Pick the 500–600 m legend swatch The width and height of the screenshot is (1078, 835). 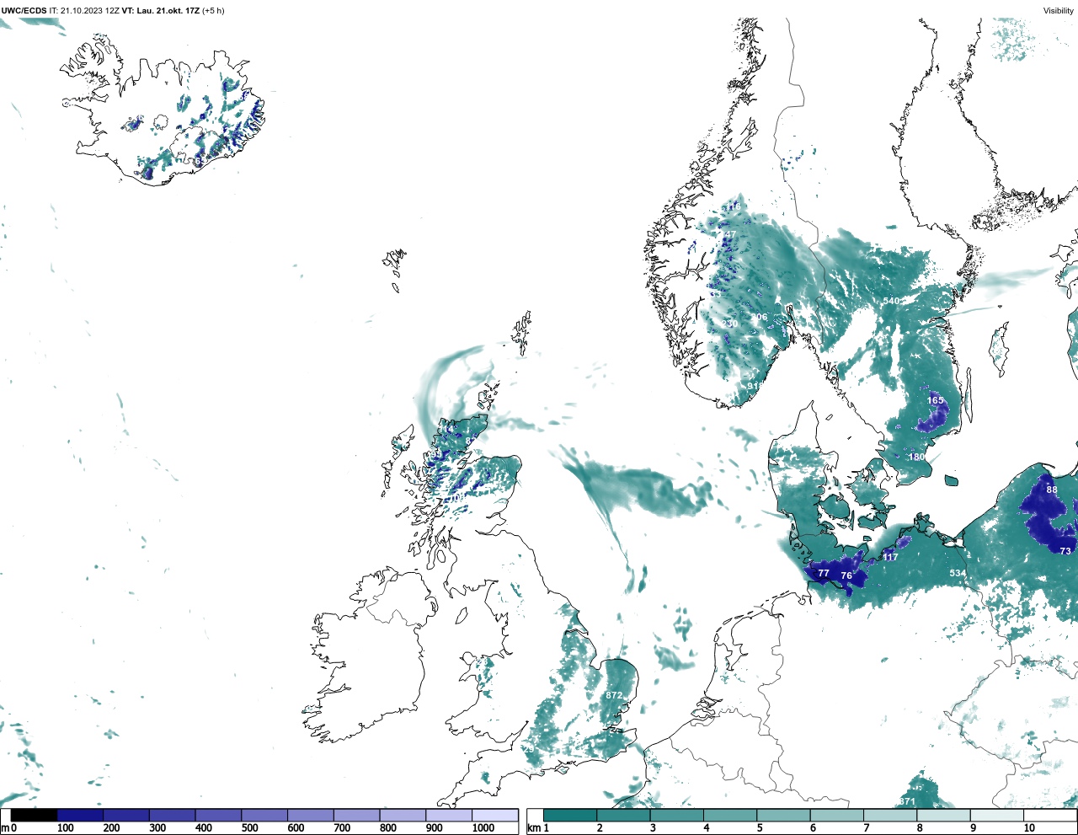click(x=264, y=816)
